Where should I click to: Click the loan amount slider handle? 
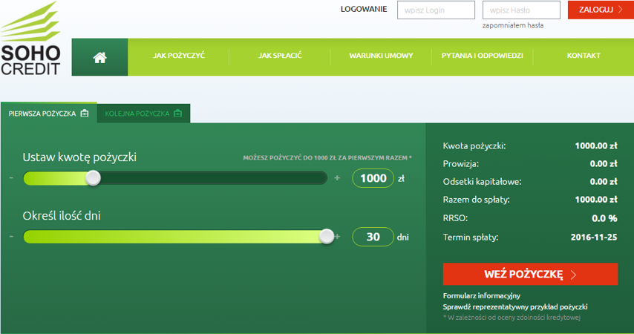click(x=94, y=178)
